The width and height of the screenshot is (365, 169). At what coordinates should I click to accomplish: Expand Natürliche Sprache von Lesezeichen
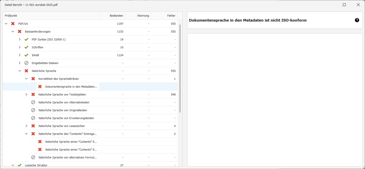point(26,126)
